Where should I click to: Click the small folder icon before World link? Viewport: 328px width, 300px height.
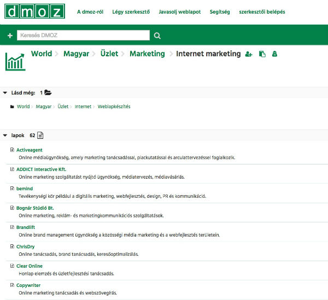[x=12, y=107]
